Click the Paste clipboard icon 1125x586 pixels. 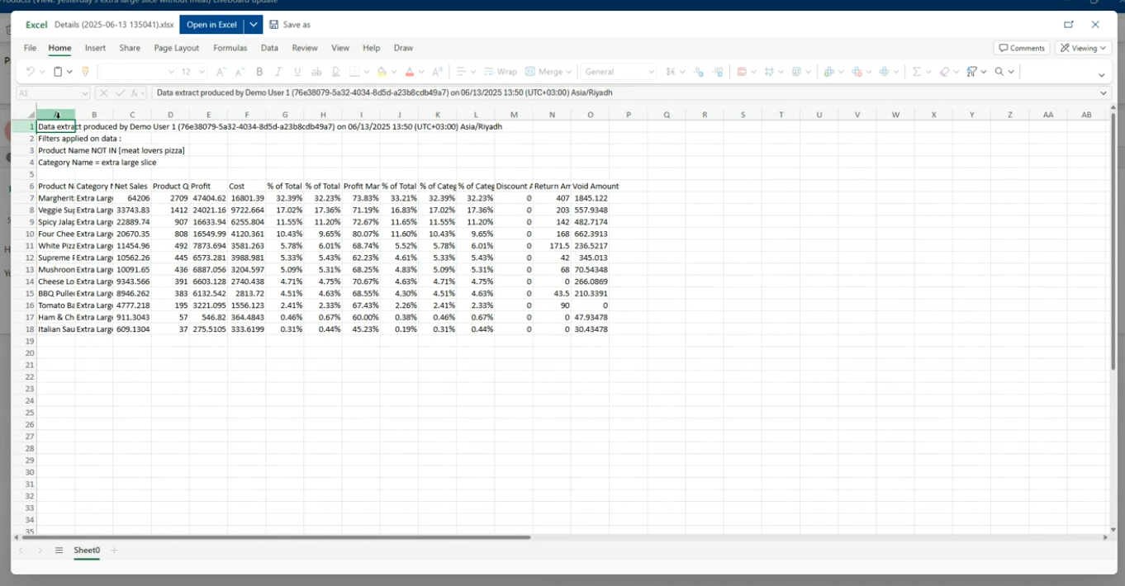(58, 72)
